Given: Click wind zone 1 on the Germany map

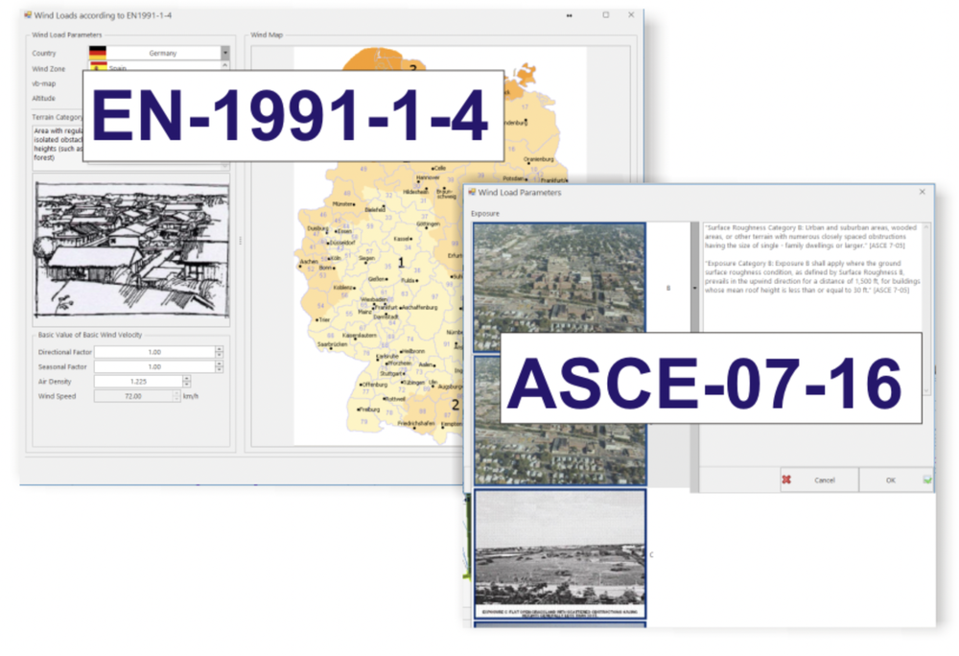Looking at the screenshot, I should (x=401, y=263).
